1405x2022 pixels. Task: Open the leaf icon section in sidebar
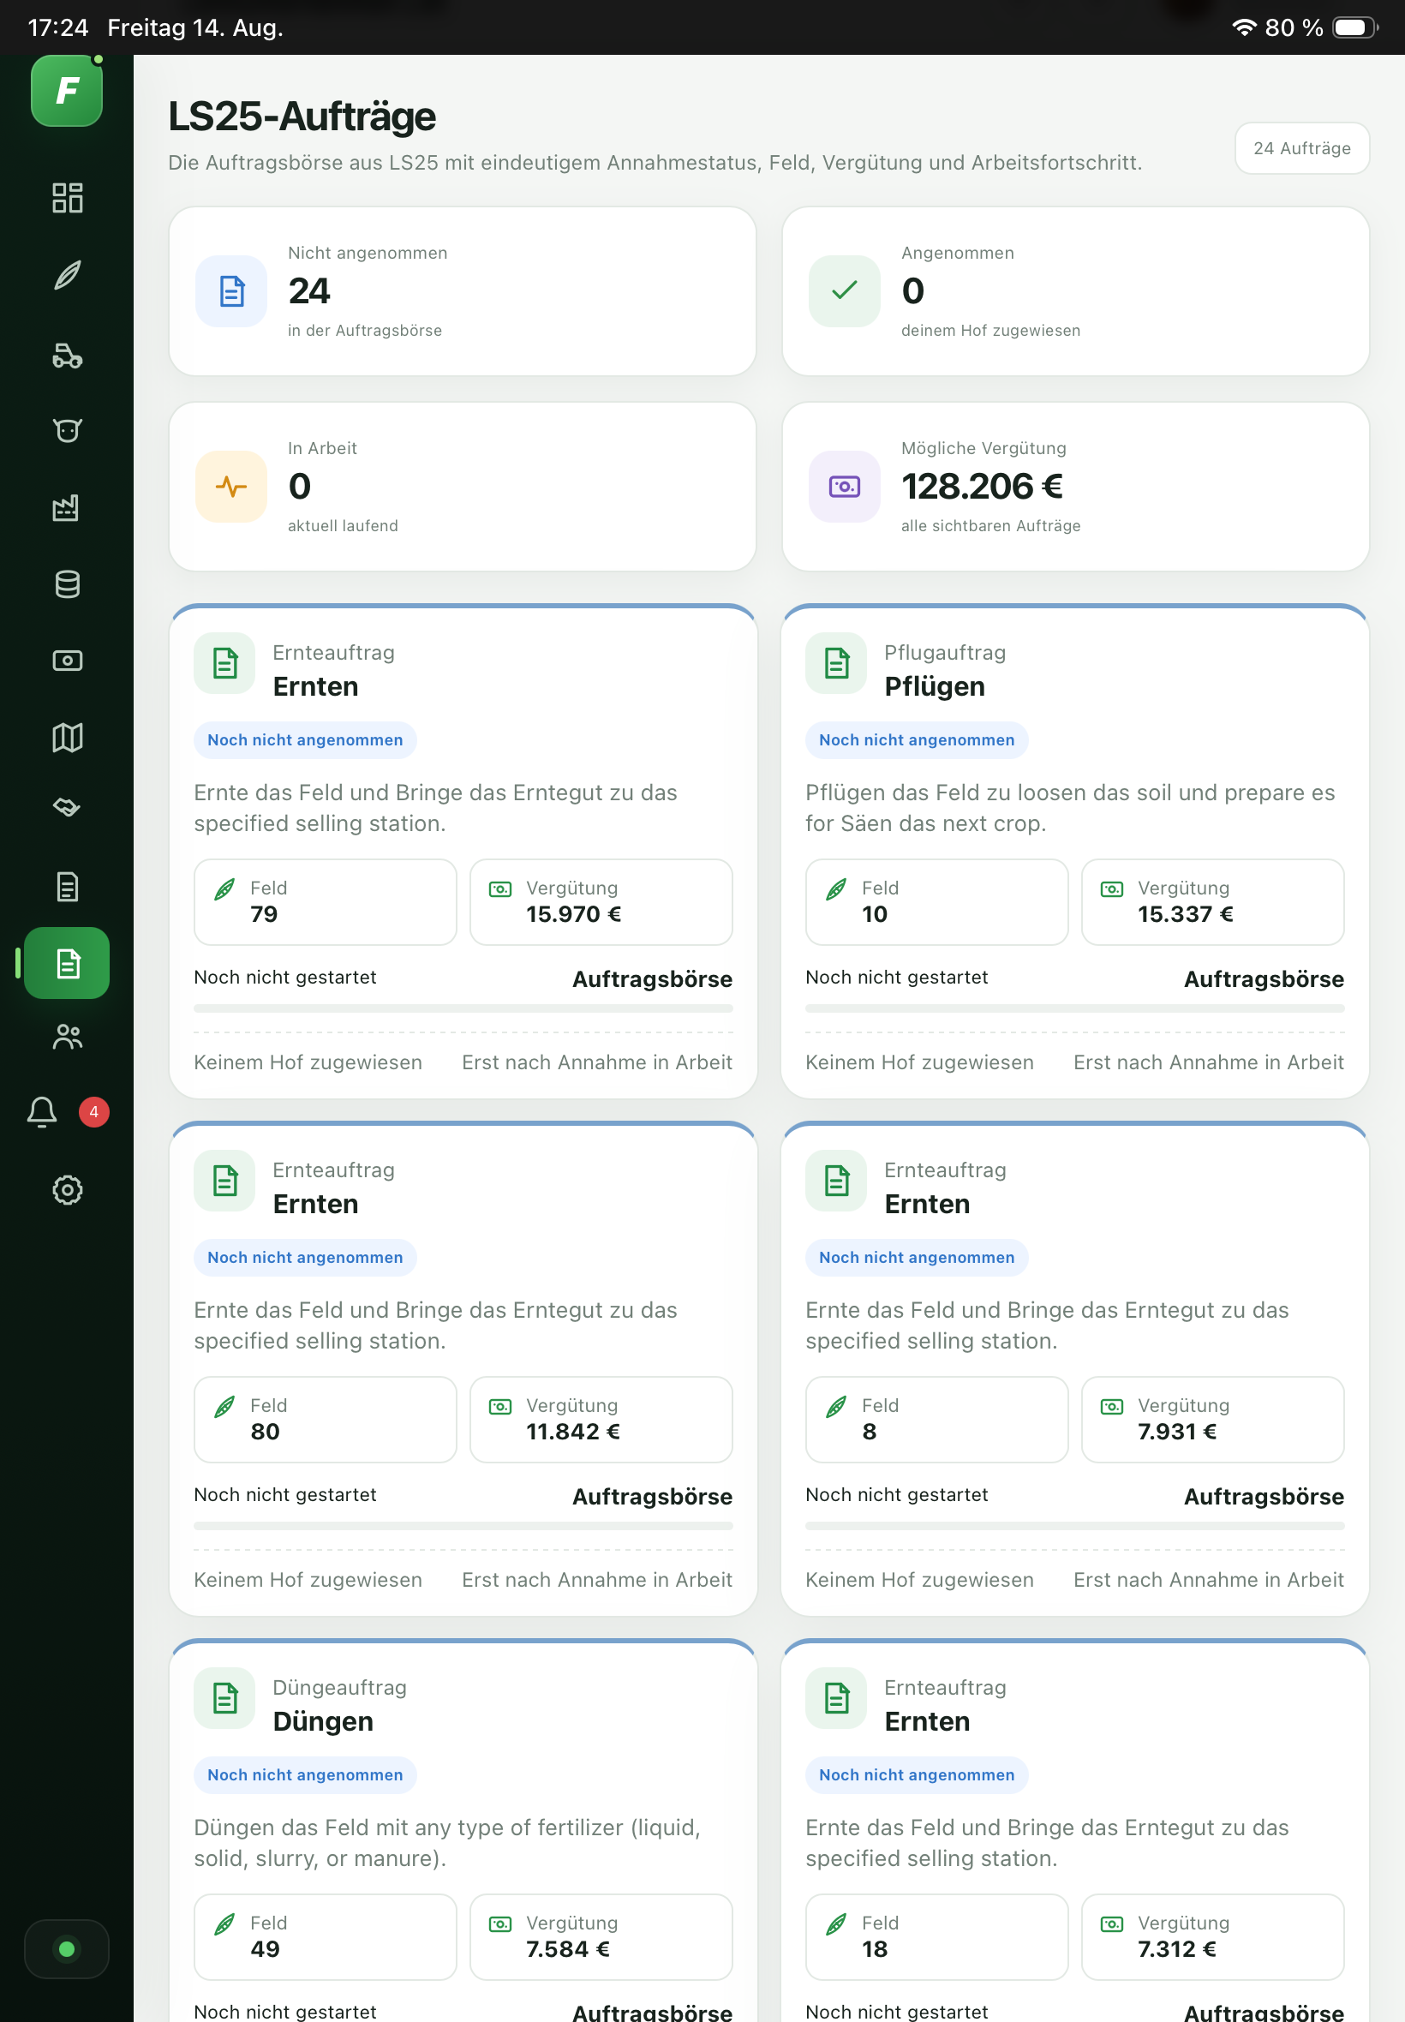[x=67, y=276]
